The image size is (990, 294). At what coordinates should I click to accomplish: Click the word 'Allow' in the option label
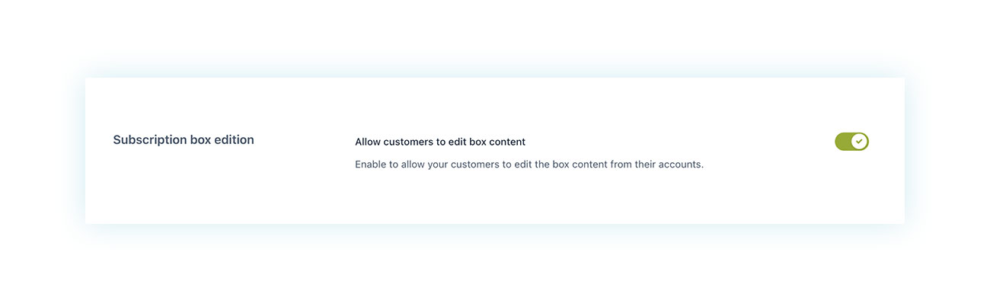coord(368,142)
